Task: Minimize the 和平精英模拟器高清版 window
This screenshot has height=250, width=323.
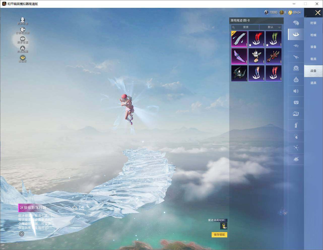Action: click(294, 4)
